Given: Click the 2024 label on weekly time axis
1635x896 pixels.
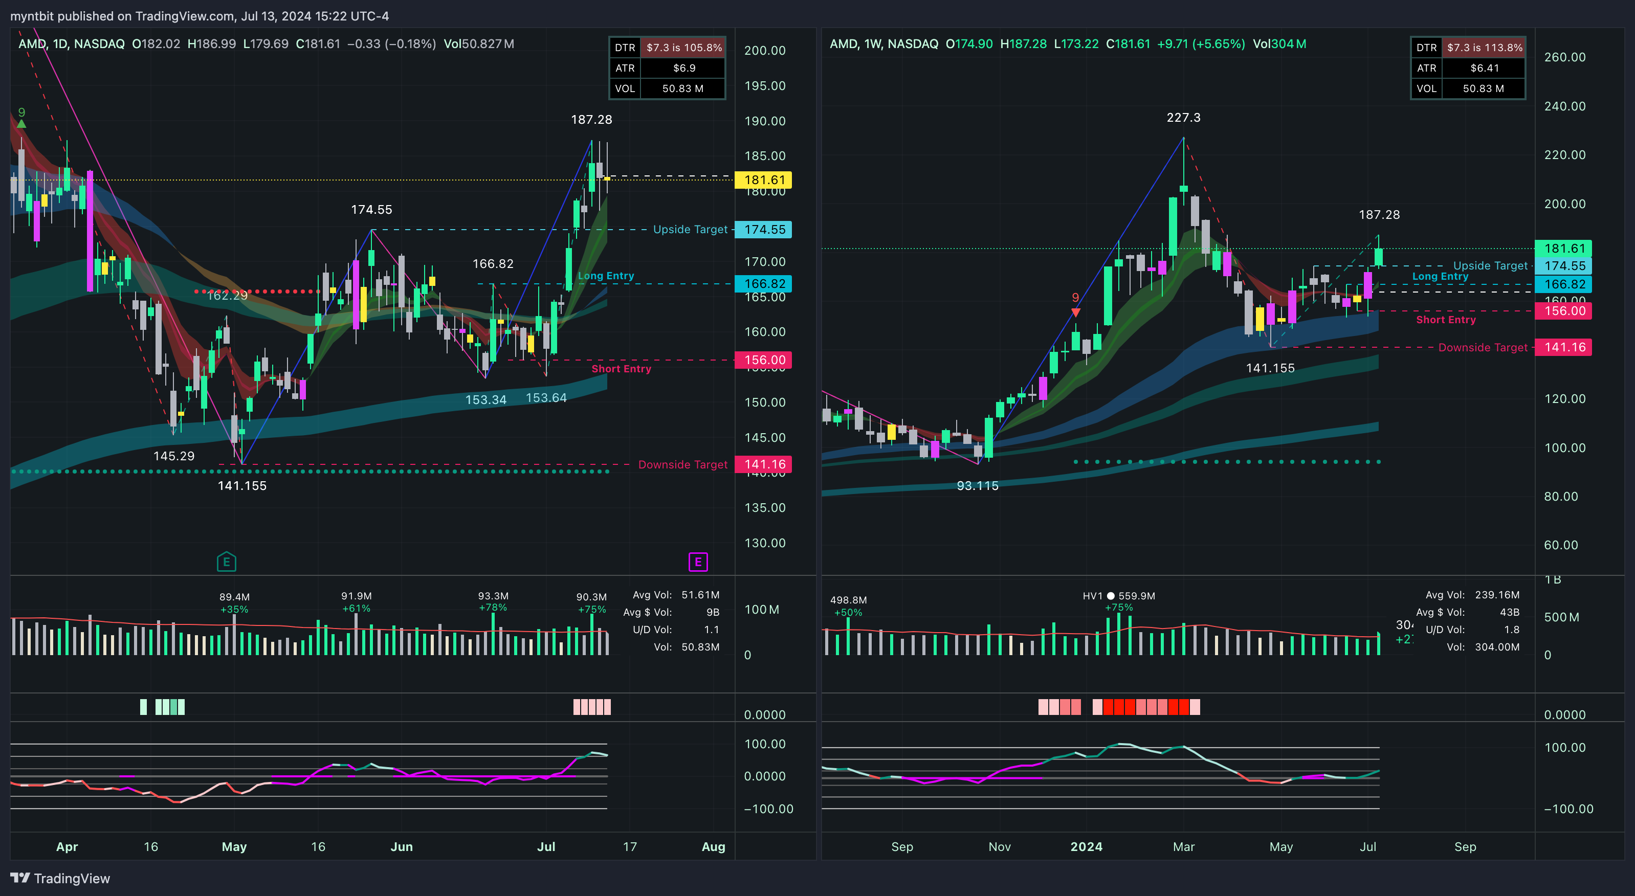Looking at the screenshot, I should pyautogui.click(x=1086, y=846).
